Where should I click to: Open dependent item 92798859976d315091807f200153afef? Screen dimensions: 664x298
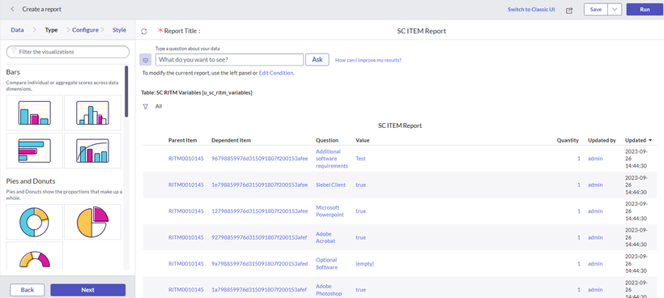[x=260, y=237]
